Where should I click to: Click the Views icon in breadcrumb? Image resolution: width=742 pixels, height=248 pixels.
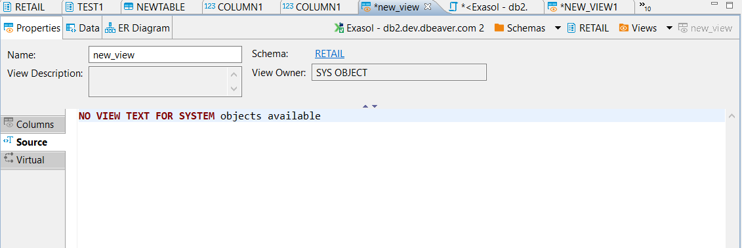point(624,28)
